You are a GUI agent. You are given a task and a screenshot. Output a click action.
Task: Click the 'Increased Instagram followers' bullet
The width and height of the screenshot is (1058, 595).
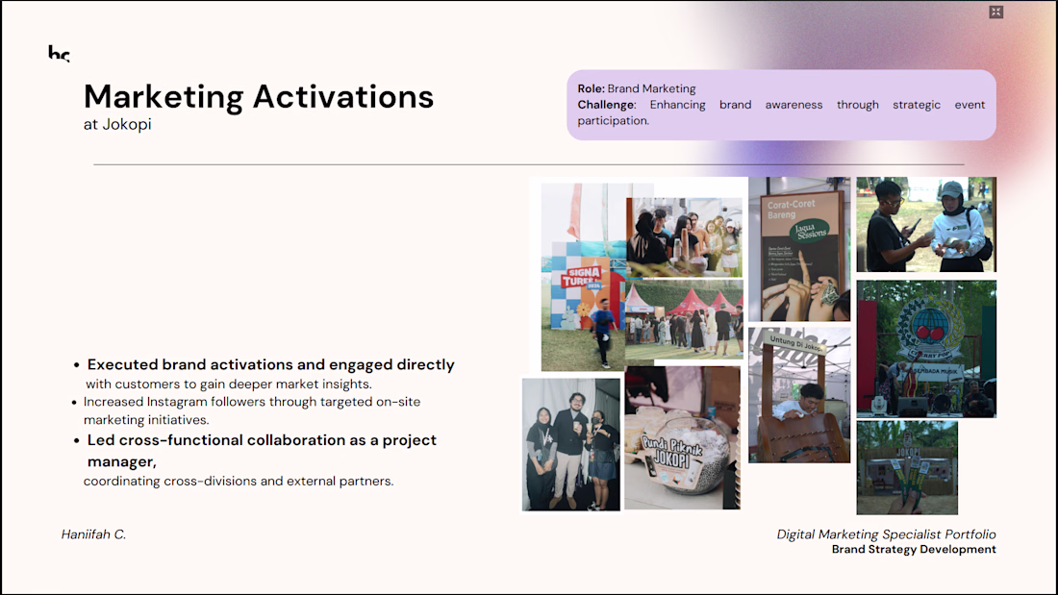click(252, 410)
